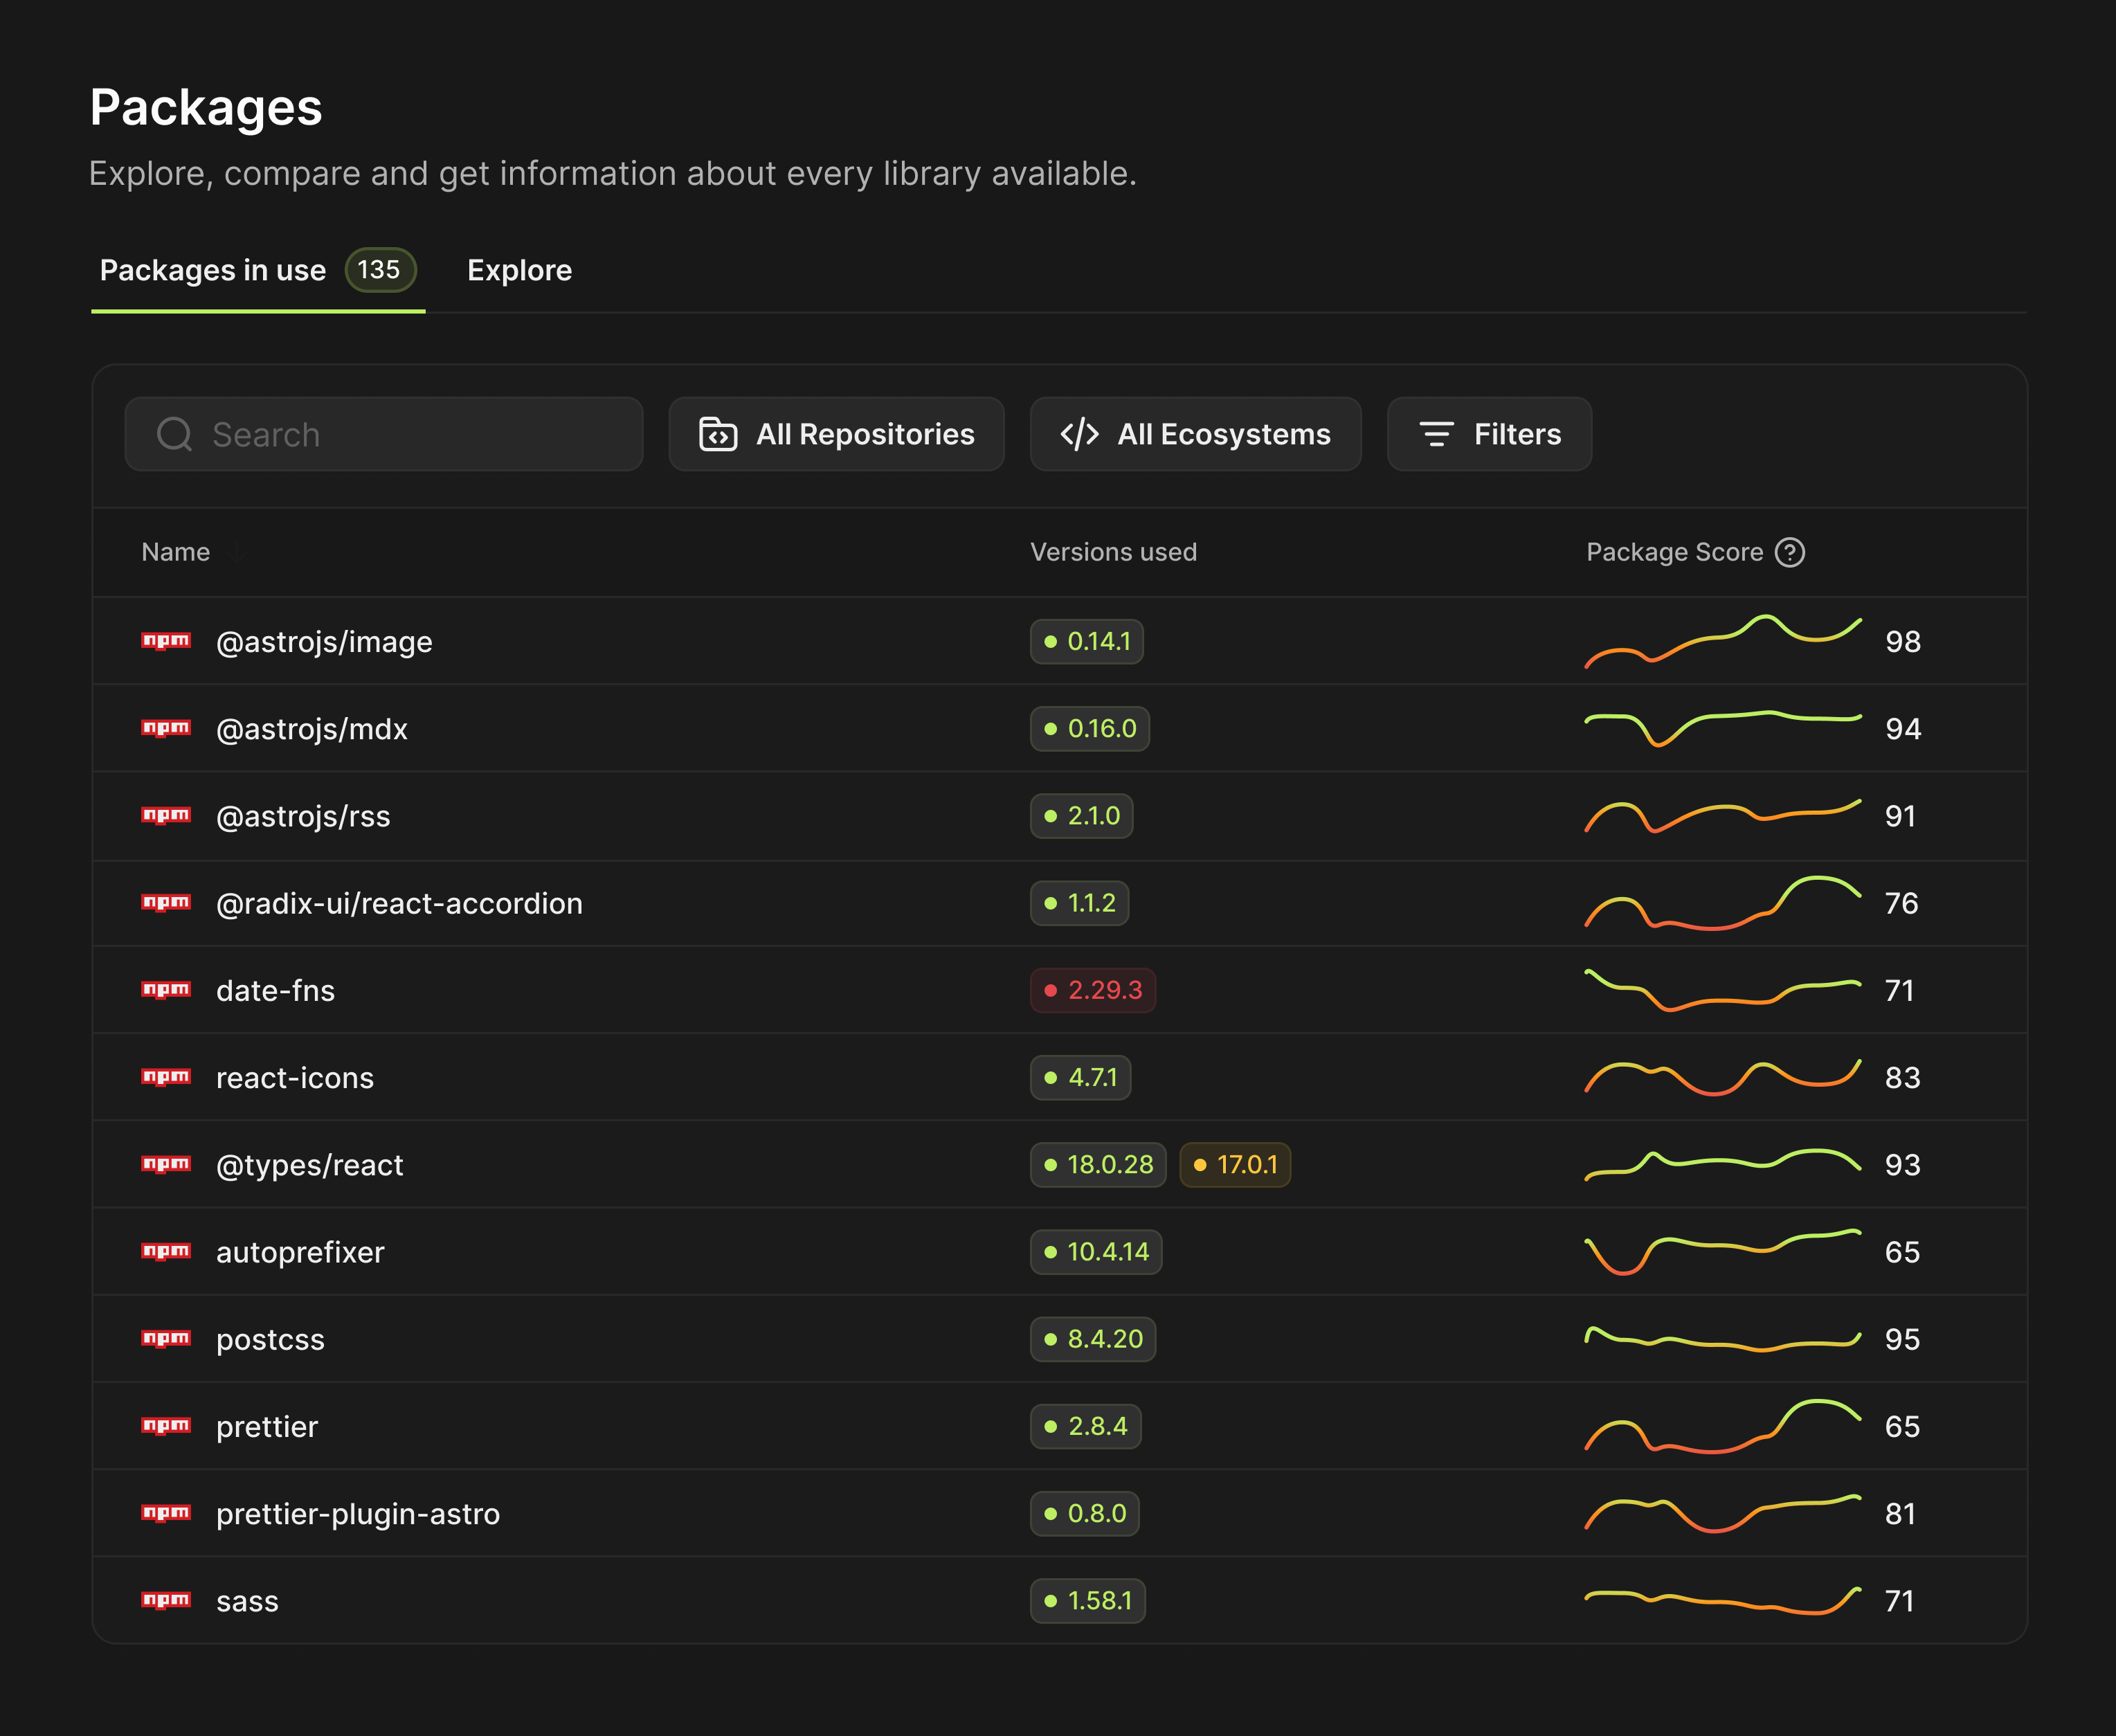Click the 135 count badge
2116x1736 pixels.
coord(380,269)
